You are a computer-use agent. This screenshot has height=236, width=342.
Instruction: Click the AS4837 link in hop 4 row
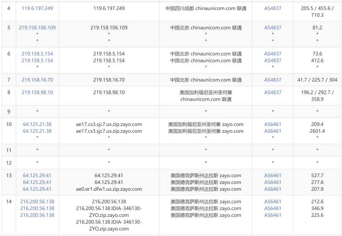[273, 8]
